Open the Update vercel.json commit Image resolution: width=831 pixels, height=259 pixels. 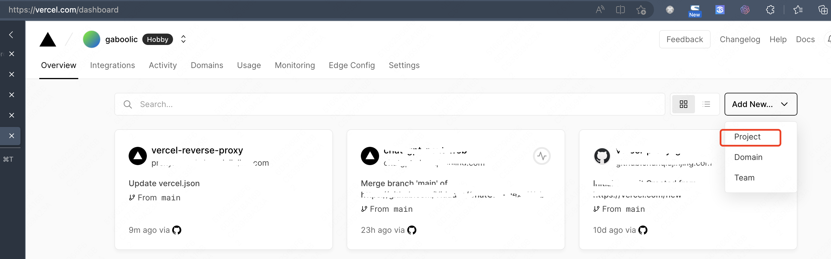(164, 183)
